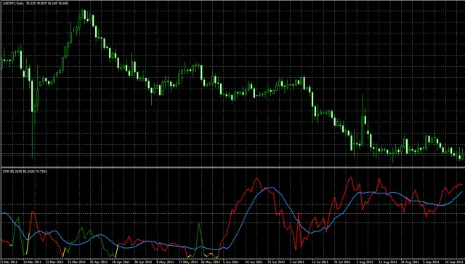Screen dimensions: 465x264
Task: Click the 28 Apr 2011 date label
Action: tap(143, 262)
